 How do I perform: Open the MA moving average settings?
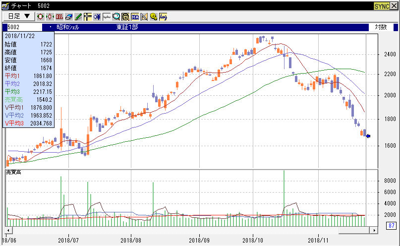click(x=135, y=16)
